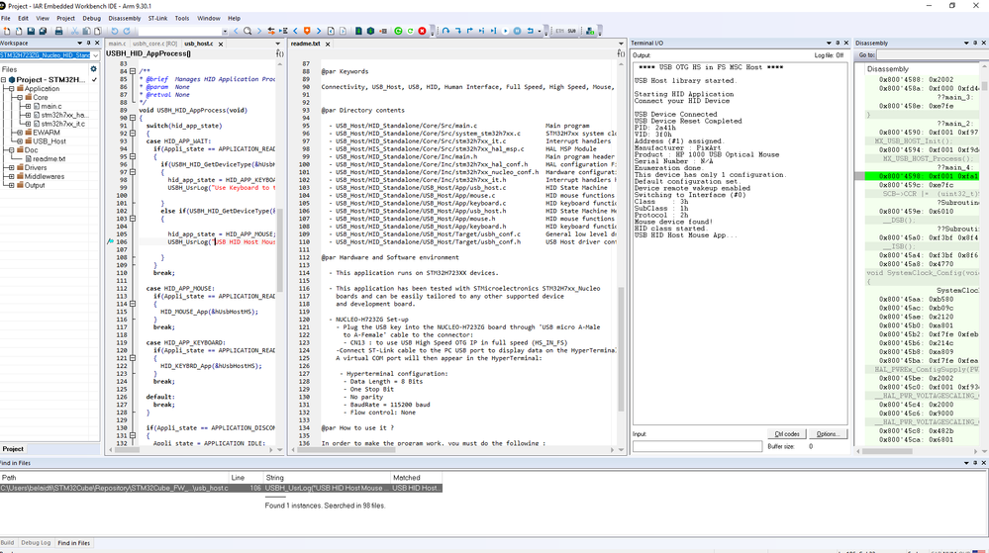This screenshot has width=989, height=553.
Task: Collapse the Application folder in the tree
Action: [11, 89]
